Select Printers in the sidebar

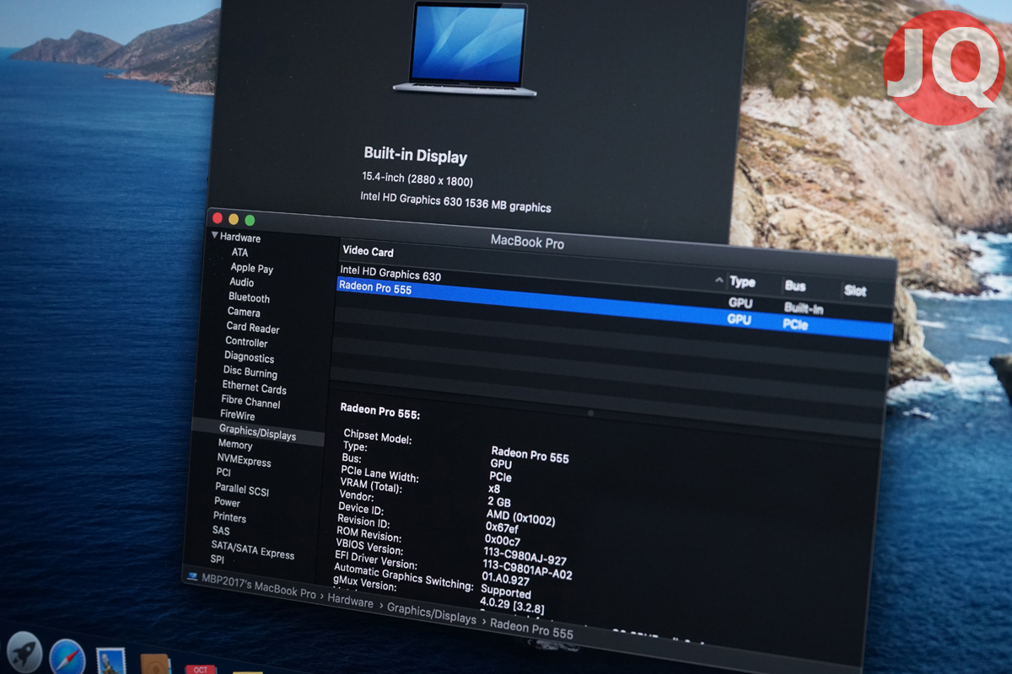[x=230, y=517]
